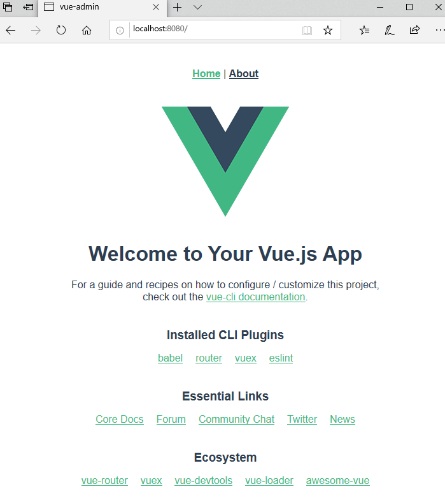Open a new tab with plus button
The image size is (445, 498).
click(178, 7)
